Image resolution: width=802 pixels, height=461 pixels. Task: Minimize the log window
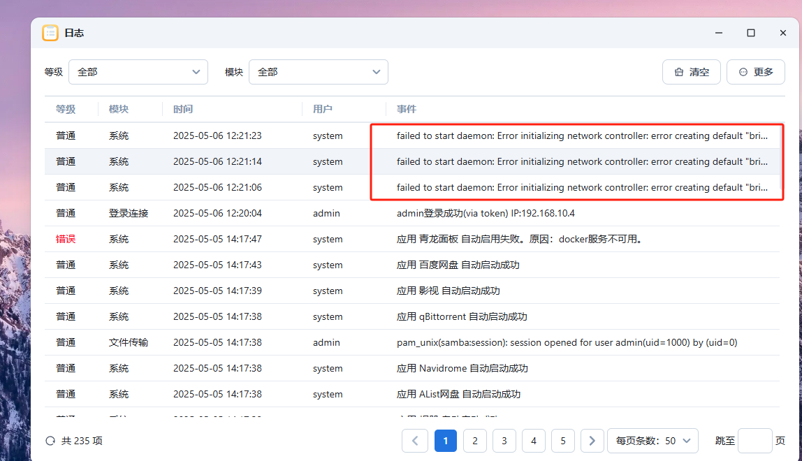click(719, 33)
